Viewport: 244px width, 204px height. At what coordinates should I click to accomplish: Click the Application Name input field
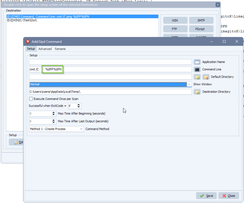coord(110,62)
